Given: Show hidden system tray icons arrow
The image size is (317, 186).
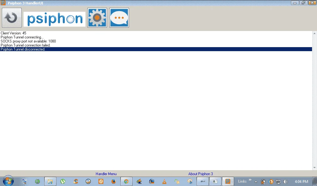Looking at the screenshot, I should tap(256, 182).
